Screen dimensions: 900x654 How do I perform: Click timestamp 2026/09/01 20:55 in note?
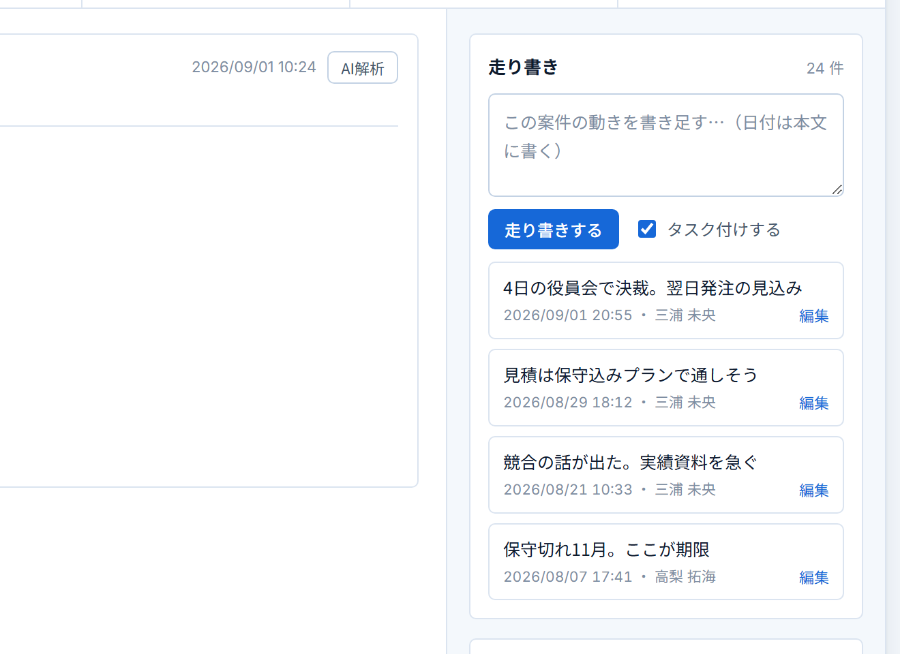coord(568,315)
